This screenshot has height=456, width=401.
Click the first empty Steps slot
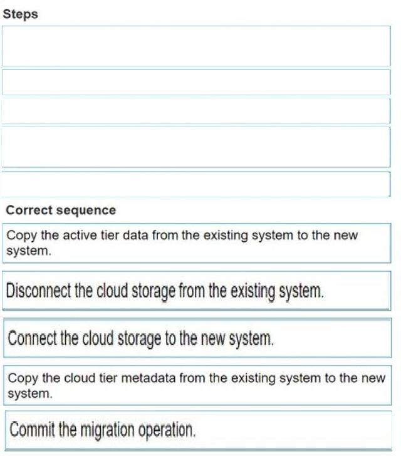pyautogui.click(x=196, y=46)
